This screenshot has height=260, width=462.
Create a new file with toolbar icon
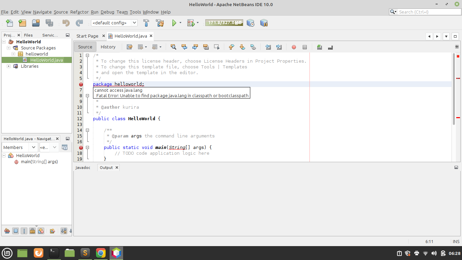9,23
